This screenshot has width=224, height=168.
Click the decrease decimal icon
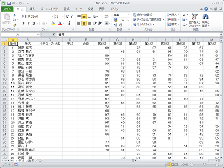pyautogui.click(x=120, y=25)
